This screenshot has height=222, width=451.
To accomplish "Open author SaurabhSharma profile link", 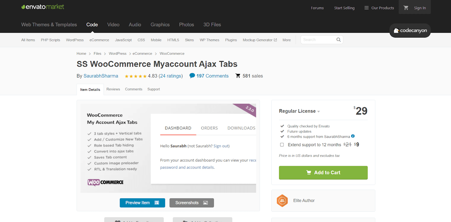I will [x=101, y=76].
